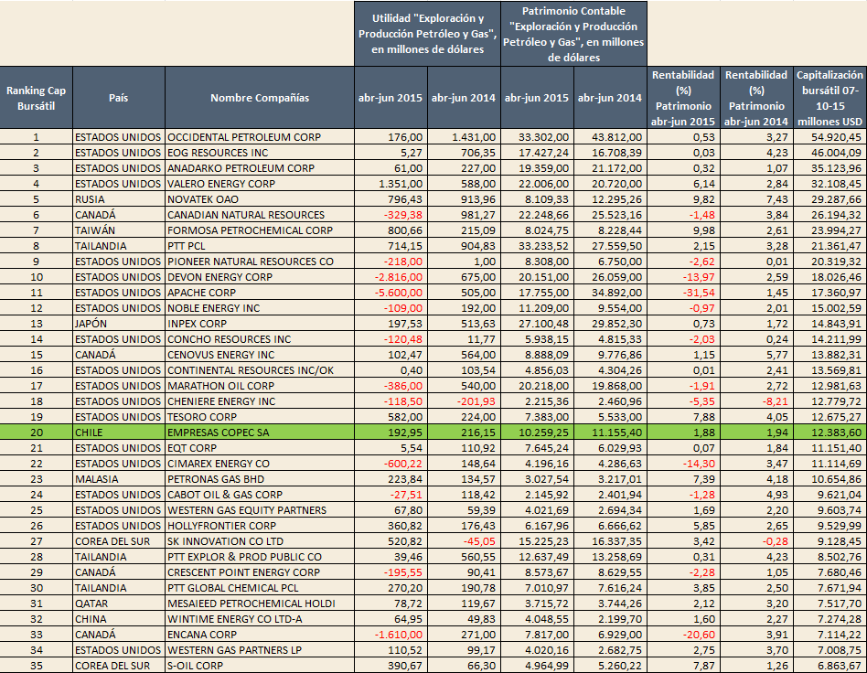Select the value '1.431,00' in Occidental row
Screen dimensions: 867x673
click(464, 137)
